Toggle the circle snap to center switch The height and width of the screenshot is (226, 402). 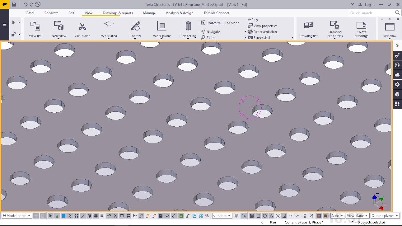point(265,216)
